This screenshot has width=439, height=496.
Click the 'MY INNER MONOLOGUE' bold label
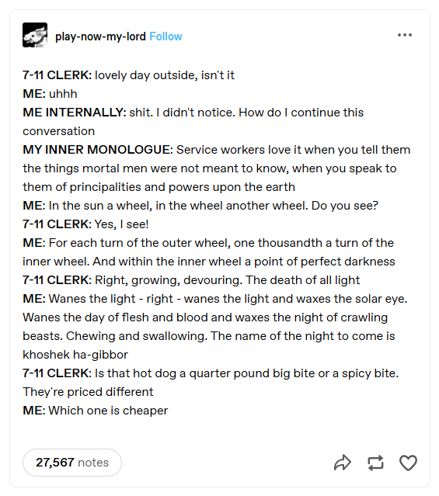(98, 150)
